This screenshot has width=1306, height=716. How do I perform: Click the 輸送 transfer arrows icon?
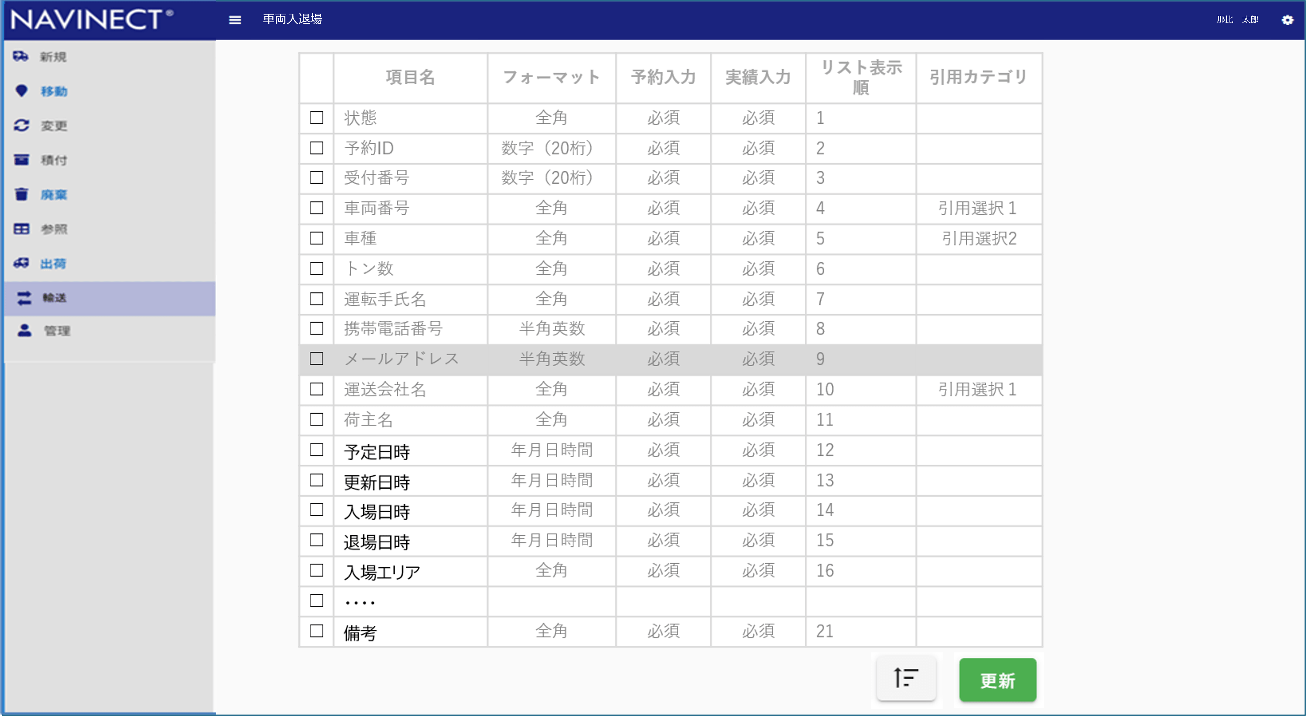[x=24, y=298]
